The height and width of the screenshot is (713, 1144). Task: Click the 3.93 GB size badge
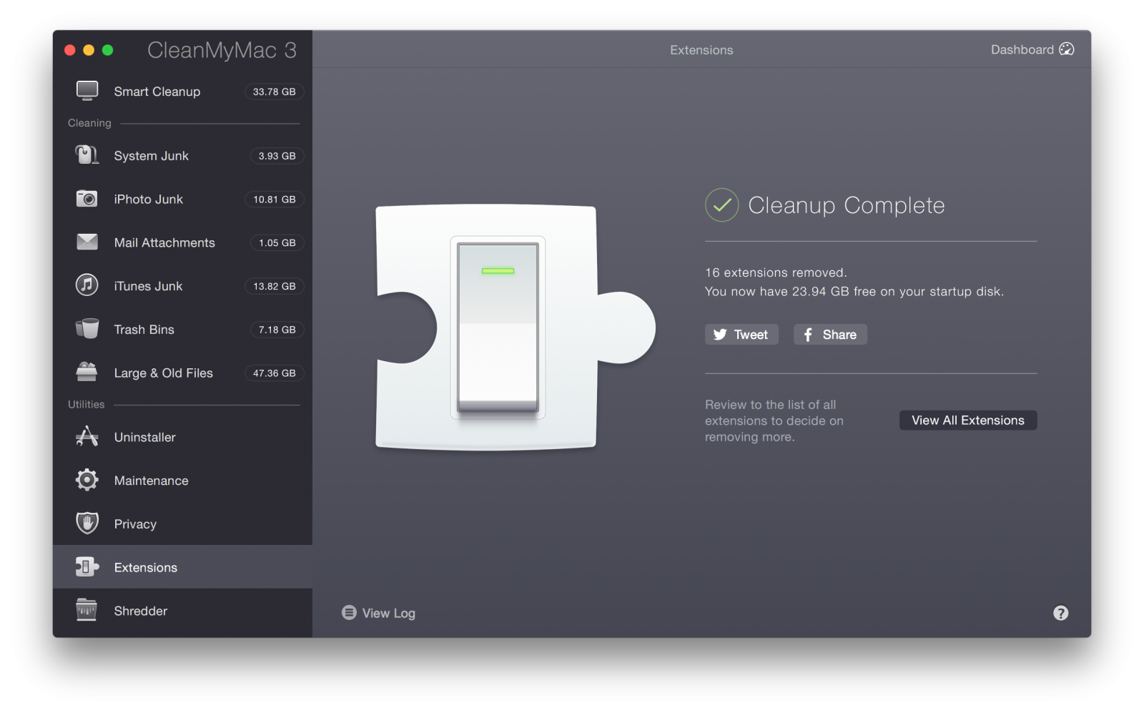[x=277, y=156]
